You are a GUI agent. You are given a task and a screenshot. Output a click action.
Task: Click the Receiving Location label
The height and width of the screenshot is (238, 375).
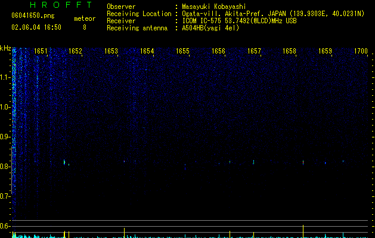[x=139, y=14]
